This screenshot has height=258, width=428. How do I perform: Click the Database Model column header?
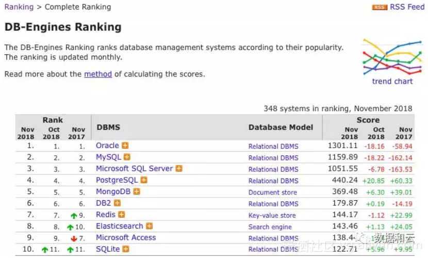pyautogui.click(x=281, y=127)
